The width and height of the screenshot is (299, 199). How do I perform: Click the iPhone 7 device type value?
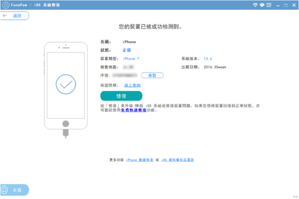click(x=131, y=59)
